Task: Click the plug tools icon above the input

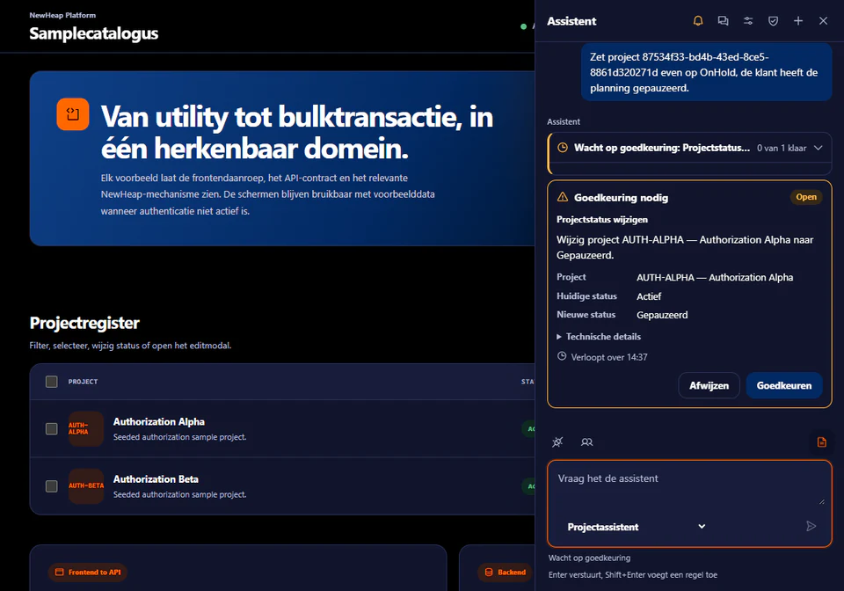Action: pyautogui.click(x=557, y=441)
